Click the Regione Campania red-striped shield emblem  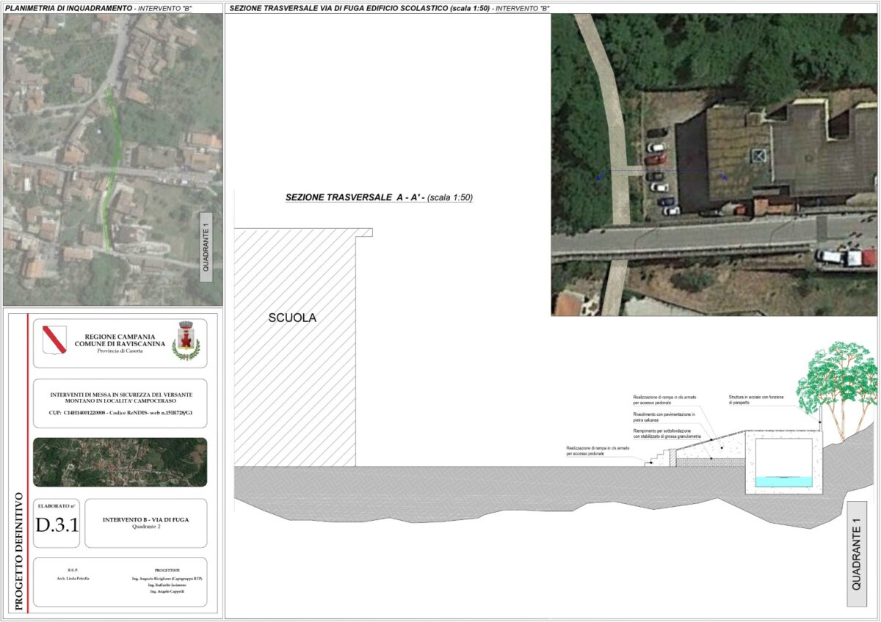(x=54, y=340)
